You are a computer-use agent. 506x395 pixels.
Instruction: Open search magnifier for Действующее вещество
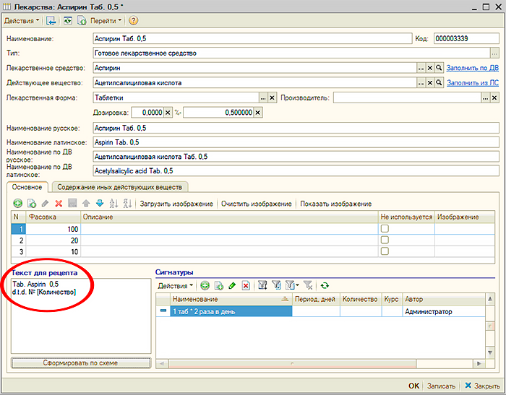438,83
